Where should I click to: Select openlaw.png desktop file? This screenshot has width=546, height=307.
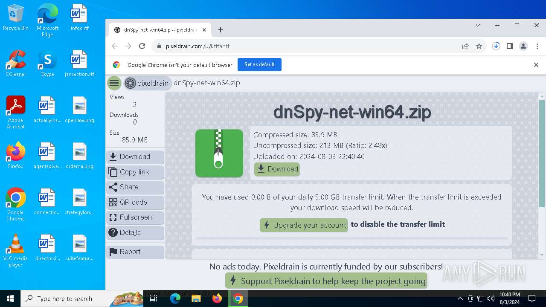[x=79, y=110]
